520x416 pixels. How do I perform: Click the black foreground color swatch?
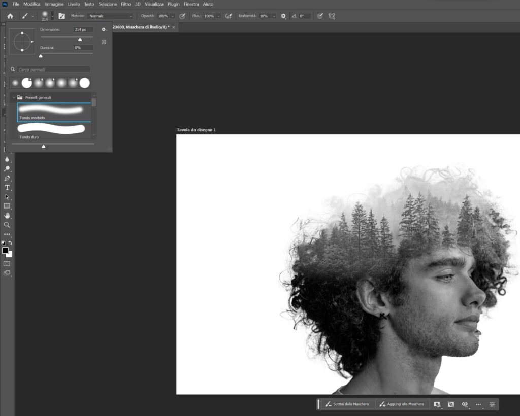pos(5,250)
